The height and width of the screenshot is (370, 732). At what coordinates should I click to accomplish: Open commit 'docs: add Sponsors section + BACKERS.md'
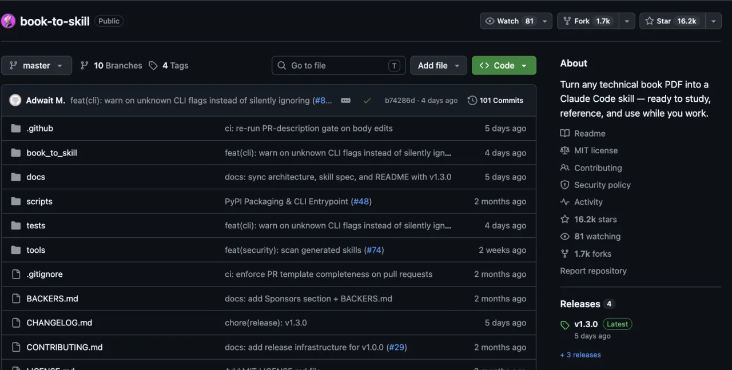click(308, 299)
